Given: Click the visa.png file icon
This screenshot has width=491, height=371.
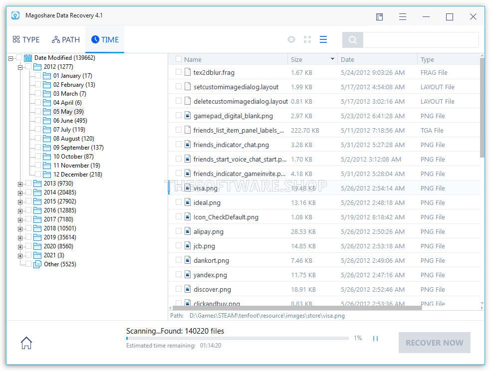Looking at the screenshot, I should pos(188,188).
